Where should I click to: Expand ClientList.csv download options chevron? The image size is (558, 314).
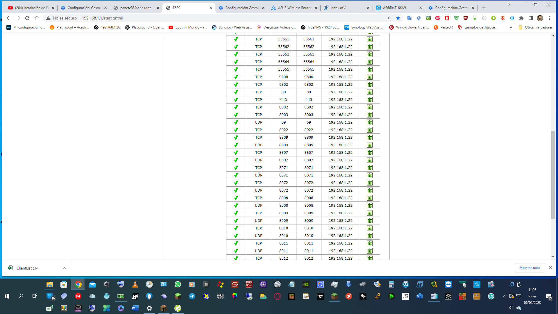[x=64, y=268]
